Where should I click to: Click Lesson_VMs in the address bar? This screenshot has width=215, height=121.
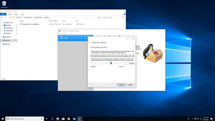pyautogui.click(x=38, y=17)
